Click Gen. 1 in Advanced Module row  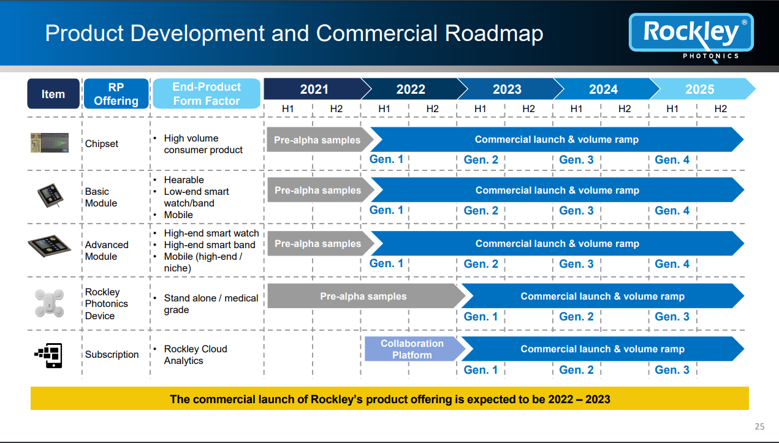click(x=387, y=263)
